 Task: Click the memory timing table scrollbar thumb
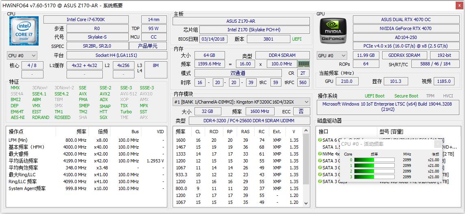tap(306, 159)
